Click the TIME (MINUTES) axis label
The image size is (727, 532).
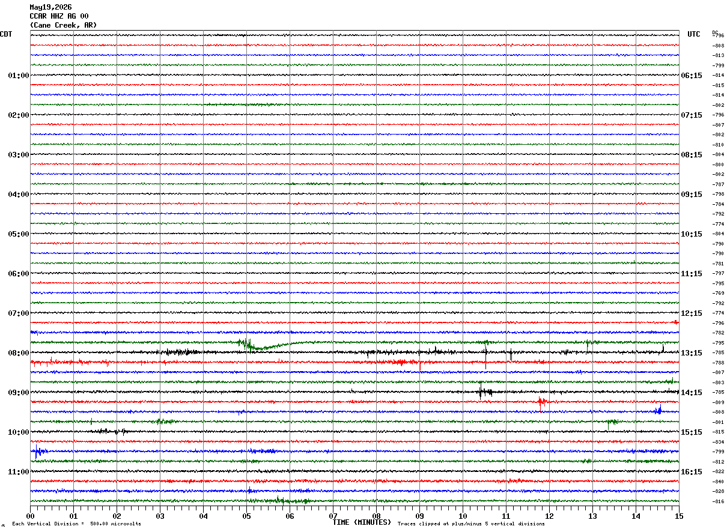(362, 522)
